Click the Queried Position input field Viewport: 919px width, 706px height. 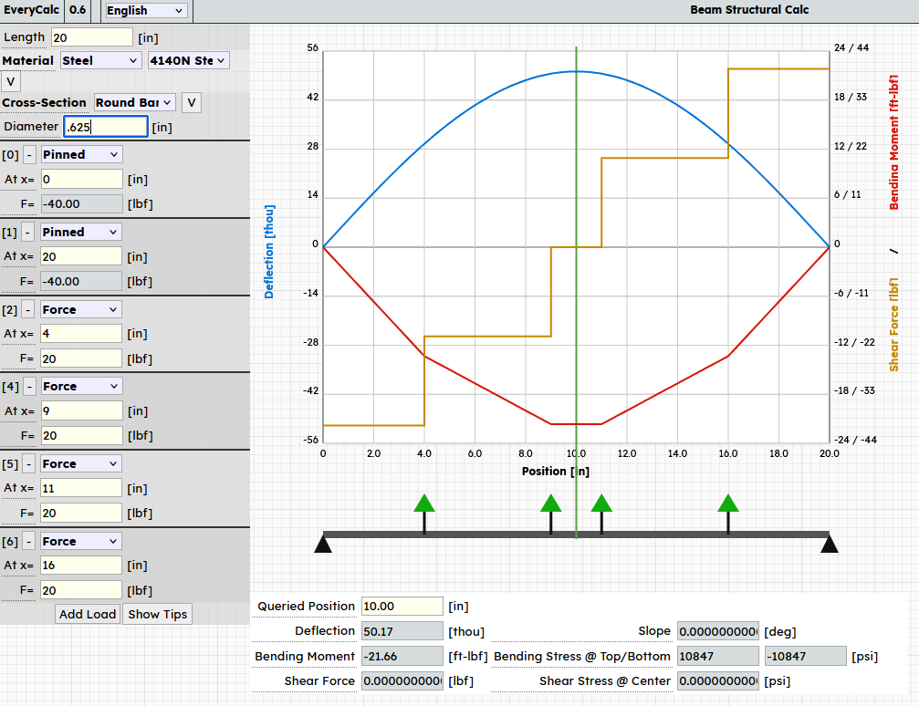pyautogui.click(x=402, y=606)
